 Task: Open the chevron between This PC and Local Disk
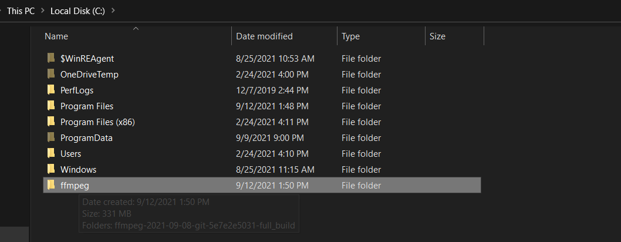[43, 11]
